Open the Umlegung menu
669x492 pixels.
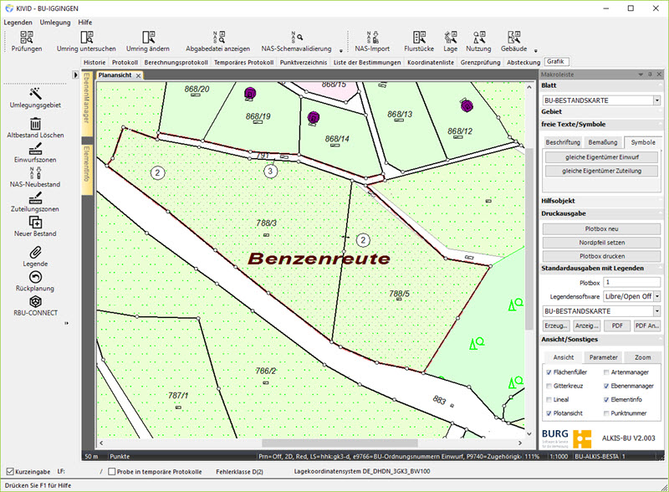coord(54,22)
